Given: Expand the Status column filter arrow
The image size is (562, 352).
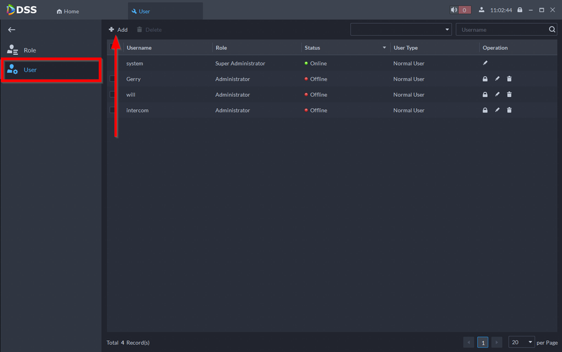Looking at the screenshot, I should (385, 48).
